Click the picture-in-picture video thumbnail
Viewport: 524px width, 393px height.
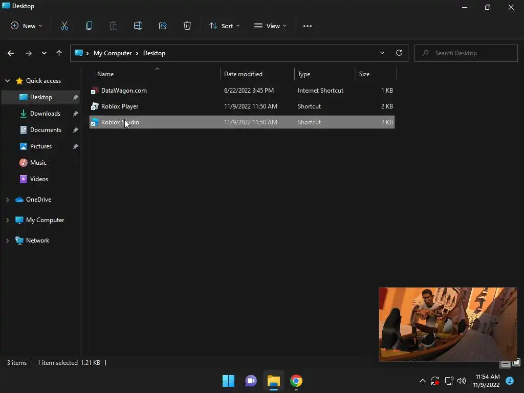pyautogui.click(x=448, y=324)
